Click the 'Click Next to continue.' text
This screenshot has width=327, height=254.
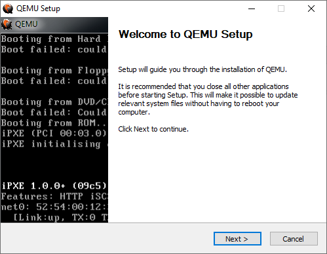point(153,129)
